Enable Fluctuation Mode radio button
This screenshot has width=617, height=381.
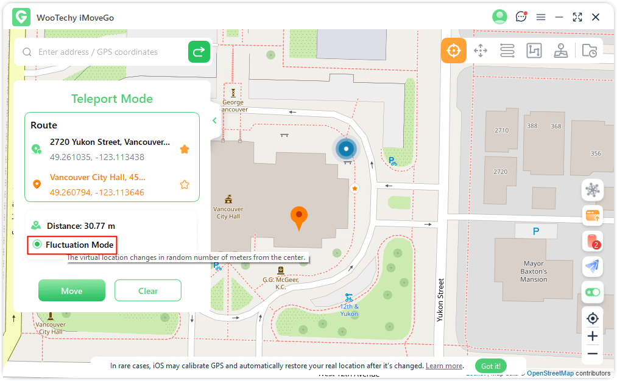point(37,245)
